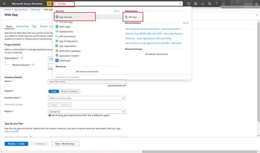
Task: Click the blue info icon beside App Service Plan hint
Action: [50, 115]
